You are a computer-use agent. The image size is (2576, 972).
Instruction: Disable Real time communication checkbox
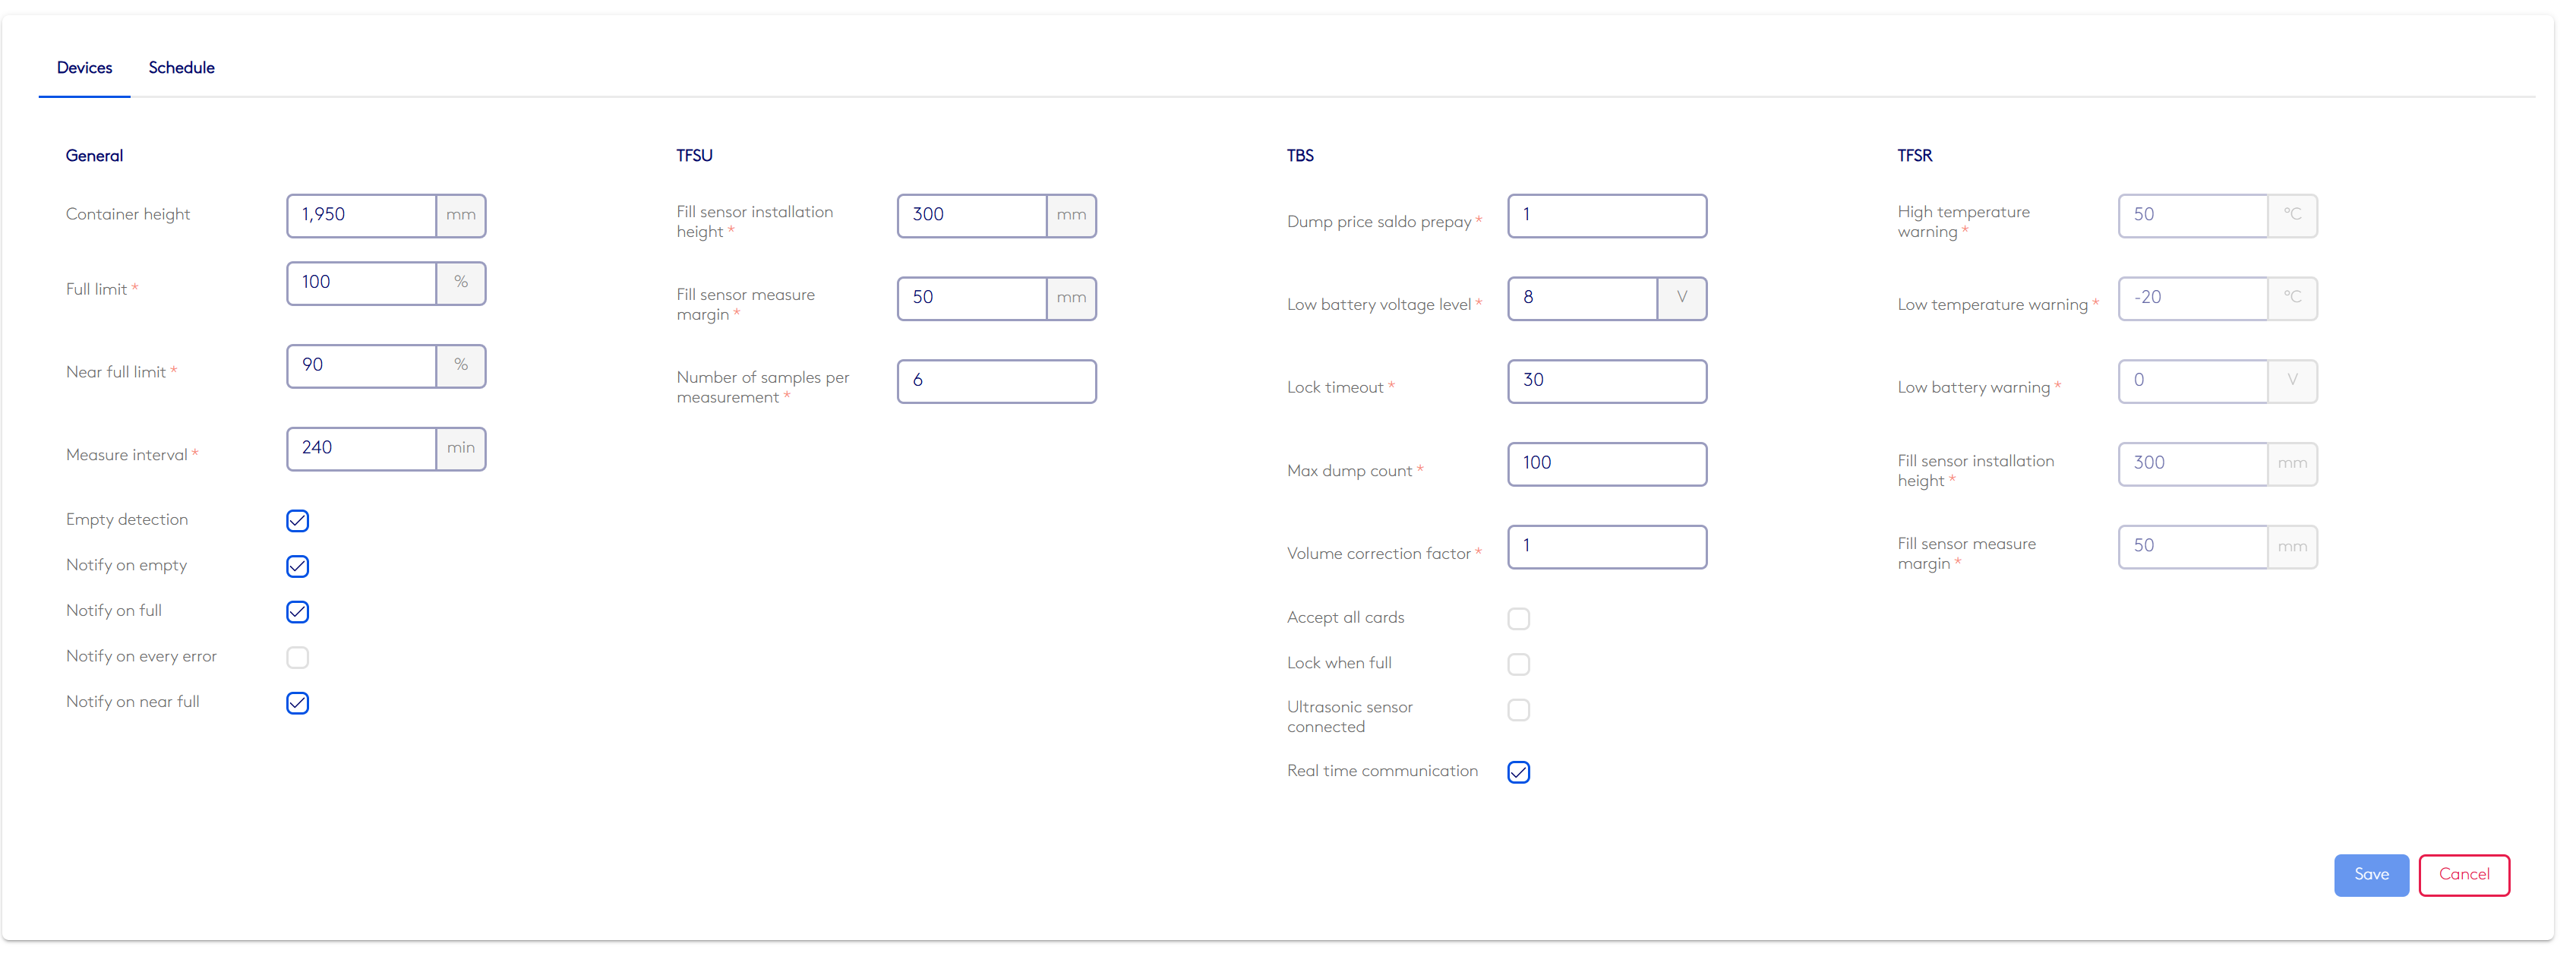(x=1518, y=772)
